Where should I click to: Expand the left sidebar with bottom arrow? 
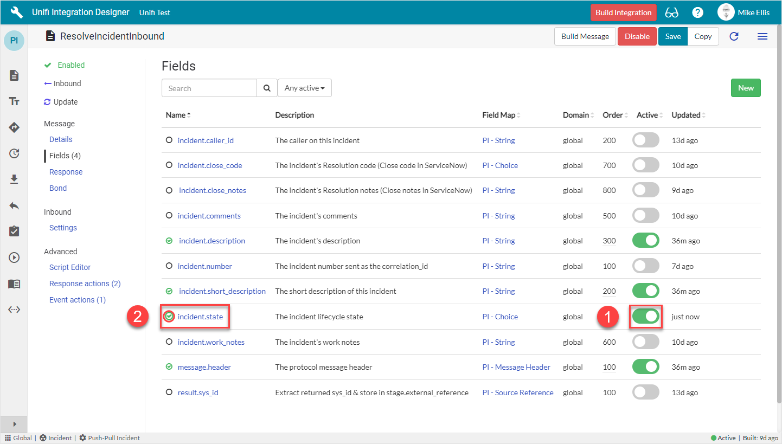point(14,424)
